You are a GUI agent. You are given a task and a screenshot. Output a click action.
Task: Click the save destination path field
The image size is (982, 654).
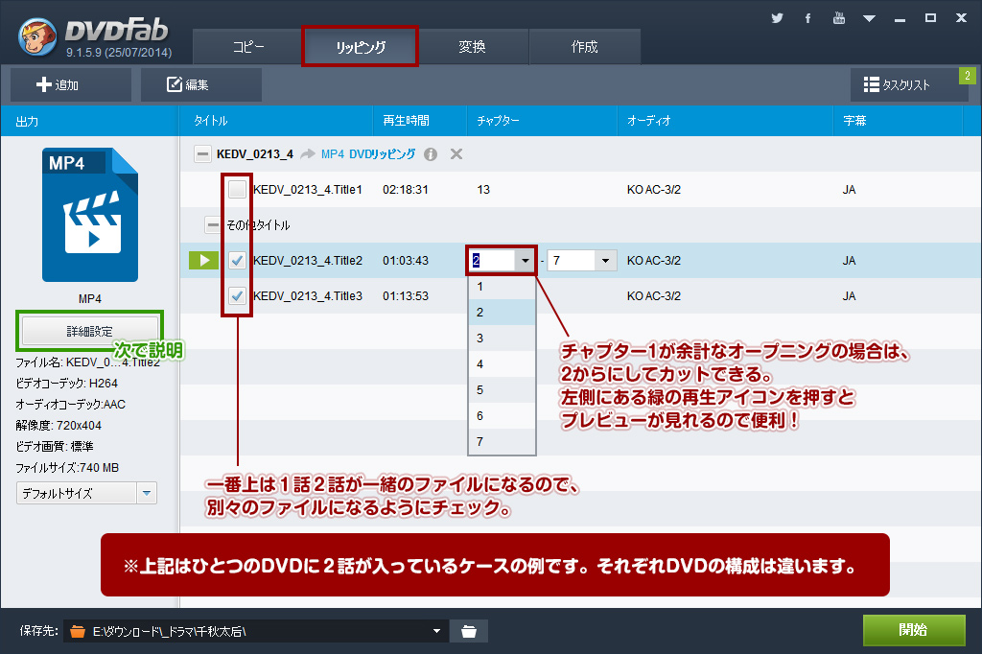click(x=257, y=631)
